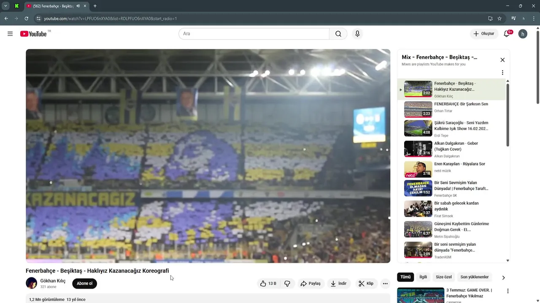This screenshot has width=540, height=303.
Task: Close the Fenerbahçe - Beşiktaş browser tab
Action: pos(85,6)
